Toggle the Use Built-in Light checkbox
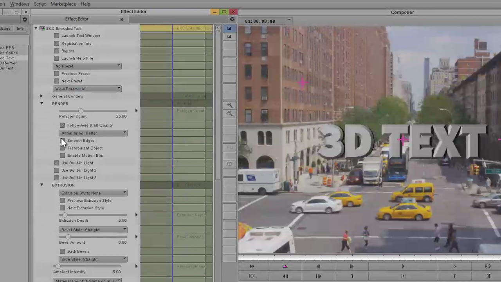 57,163
